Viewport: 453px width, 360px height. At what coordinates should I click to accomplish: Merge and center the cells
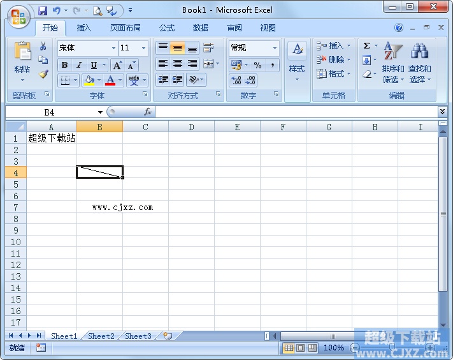pyautogui.click(x=208, y=64)
